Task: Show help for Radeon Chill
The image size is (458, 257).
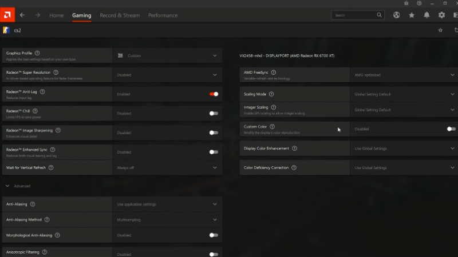Action: 35,111
